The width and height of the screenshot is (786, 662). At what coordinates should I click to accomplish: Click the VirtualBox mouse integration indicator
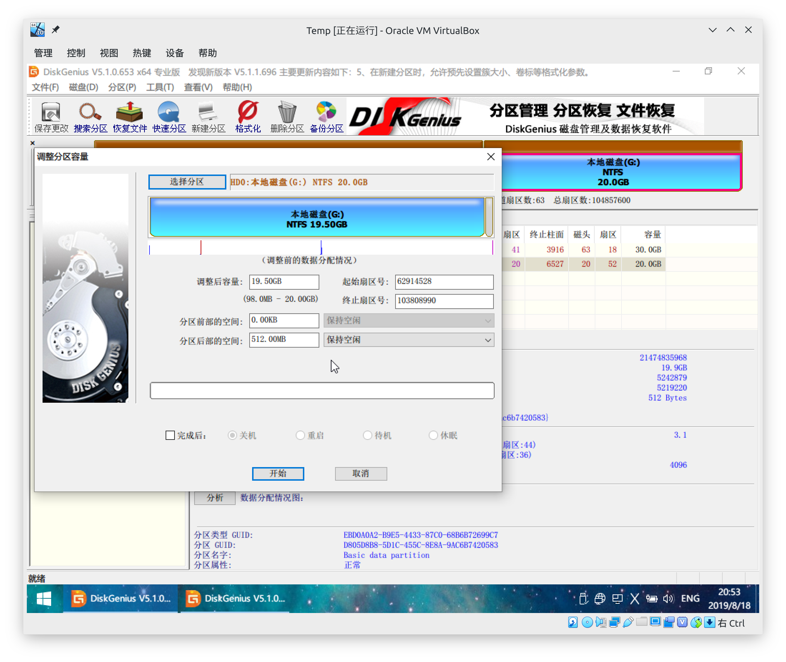point(696,622)
